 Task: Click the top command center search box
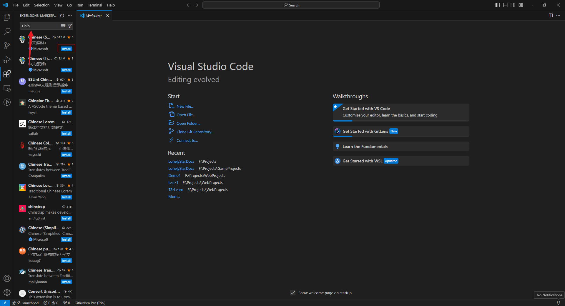[x=291, y=5]
